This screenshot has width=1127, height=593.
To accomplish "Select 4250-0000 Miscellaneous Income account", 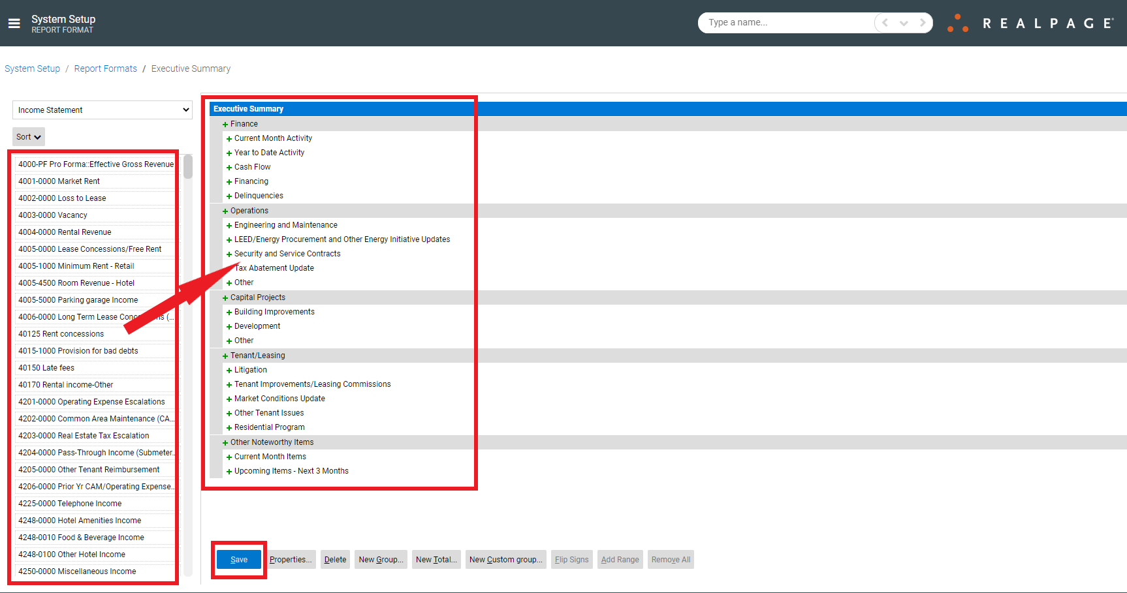I will [95, 571].
